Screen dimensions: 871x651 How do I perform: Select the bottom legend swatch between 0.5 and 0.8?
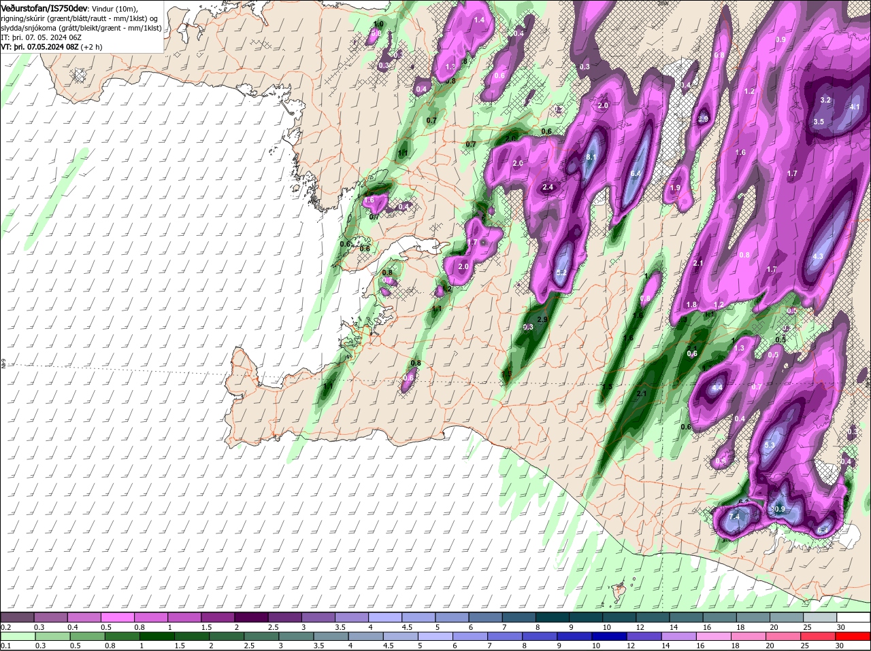[x=89, y=637]
